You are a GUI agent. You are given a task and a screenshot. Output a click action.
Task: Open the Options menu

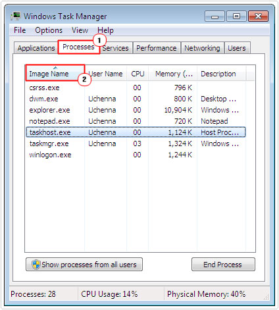click(x=49, y=30)
